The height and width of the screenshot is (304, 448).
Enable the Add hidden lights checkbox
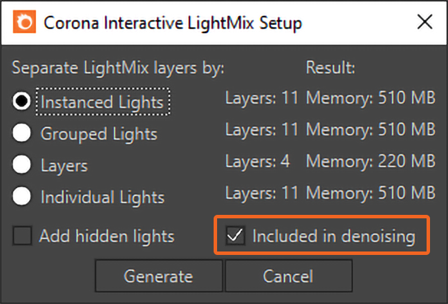click(22, 236)
